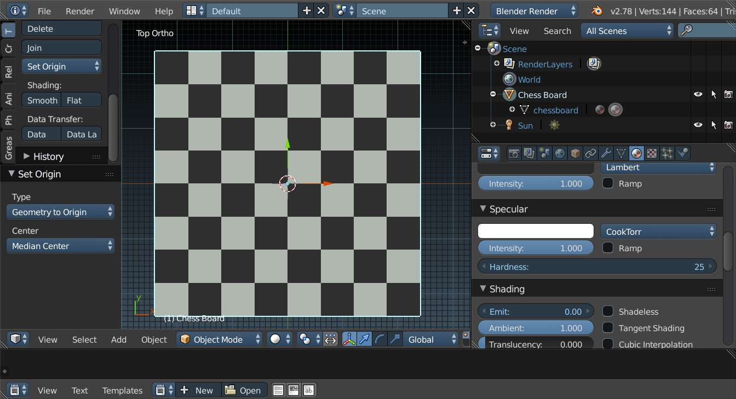
Task: Expand the History panel
Action: point(26,156)
